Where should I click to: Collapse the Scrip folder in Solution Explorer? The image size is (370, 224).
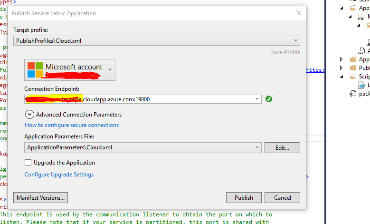(x=342, y=77)
